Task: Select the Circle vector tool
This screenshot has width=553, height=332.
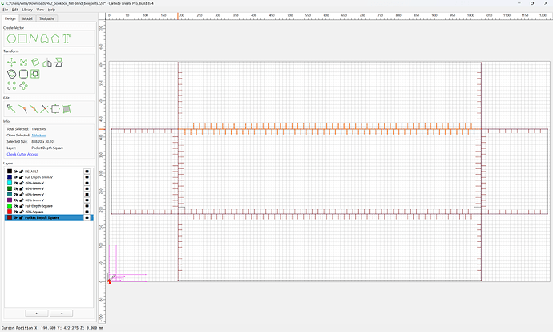Action: tap(11, 38)
